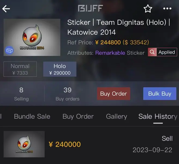Open the ¥ 240000 sale history thumbnail
This screenshot has width=179, height=164.
(24, 144)
